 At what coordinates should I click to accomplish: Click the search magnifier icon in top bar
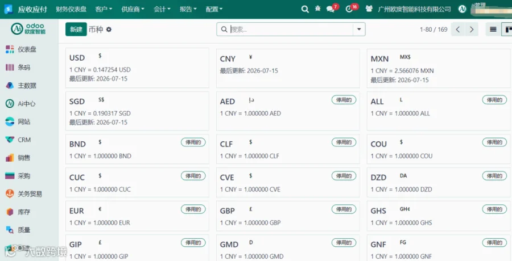click(305, 9)
